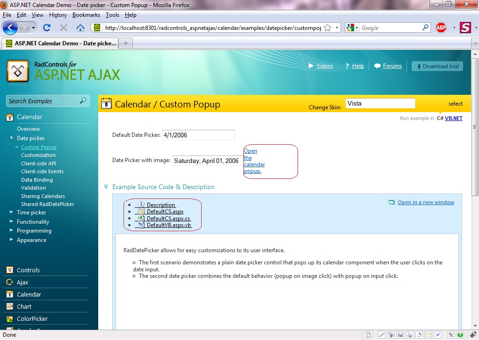The height and width of the screenshot is (340, 479).
Task: Open the back/forward history dropdown arrow
Action: tap(33, 28)
